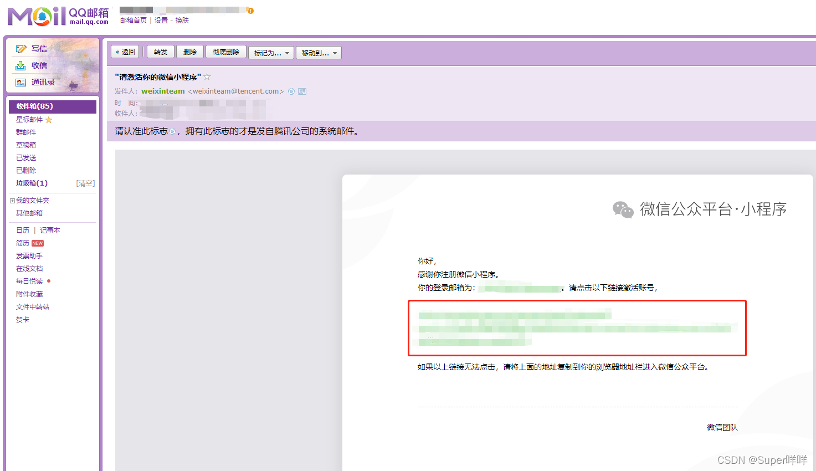Viewport: 816px width, 471px height.
Task: Click the 写信 compose label
Action: point(39,49)
